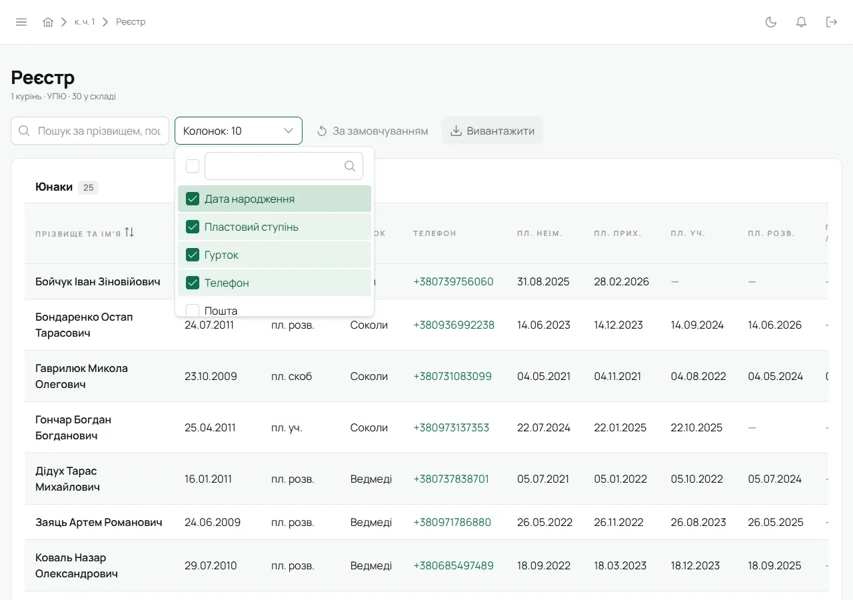
Task: Click the logout icon
Action: [832, 22]
